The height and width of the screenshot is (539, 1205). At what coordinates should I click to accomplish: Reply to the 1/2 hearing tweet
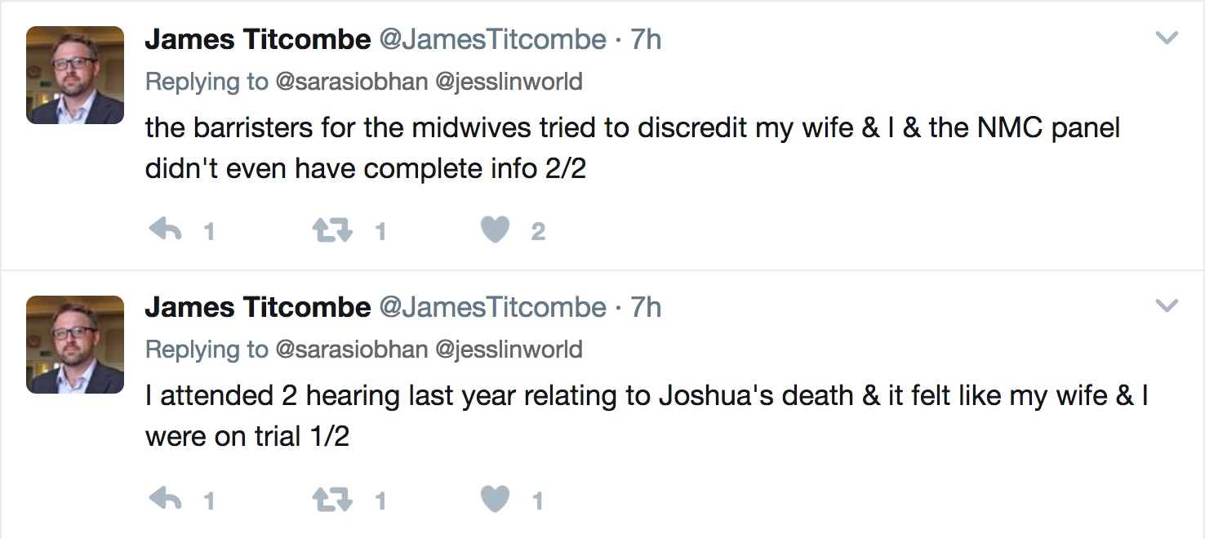point(166,499)
